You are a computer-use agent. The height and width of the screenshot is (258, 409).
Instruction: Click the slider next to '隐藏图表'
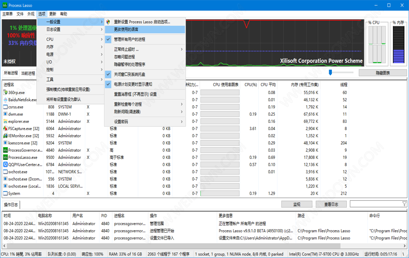click(330, 73)
